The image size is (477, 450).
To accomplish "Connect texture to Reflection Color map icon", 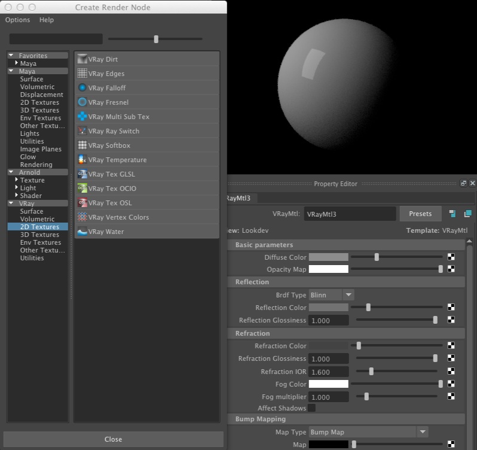I will [451, 307].
